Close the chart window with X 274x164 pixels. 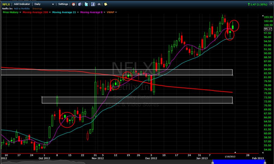pyautogui.click(x=271, y=3)
